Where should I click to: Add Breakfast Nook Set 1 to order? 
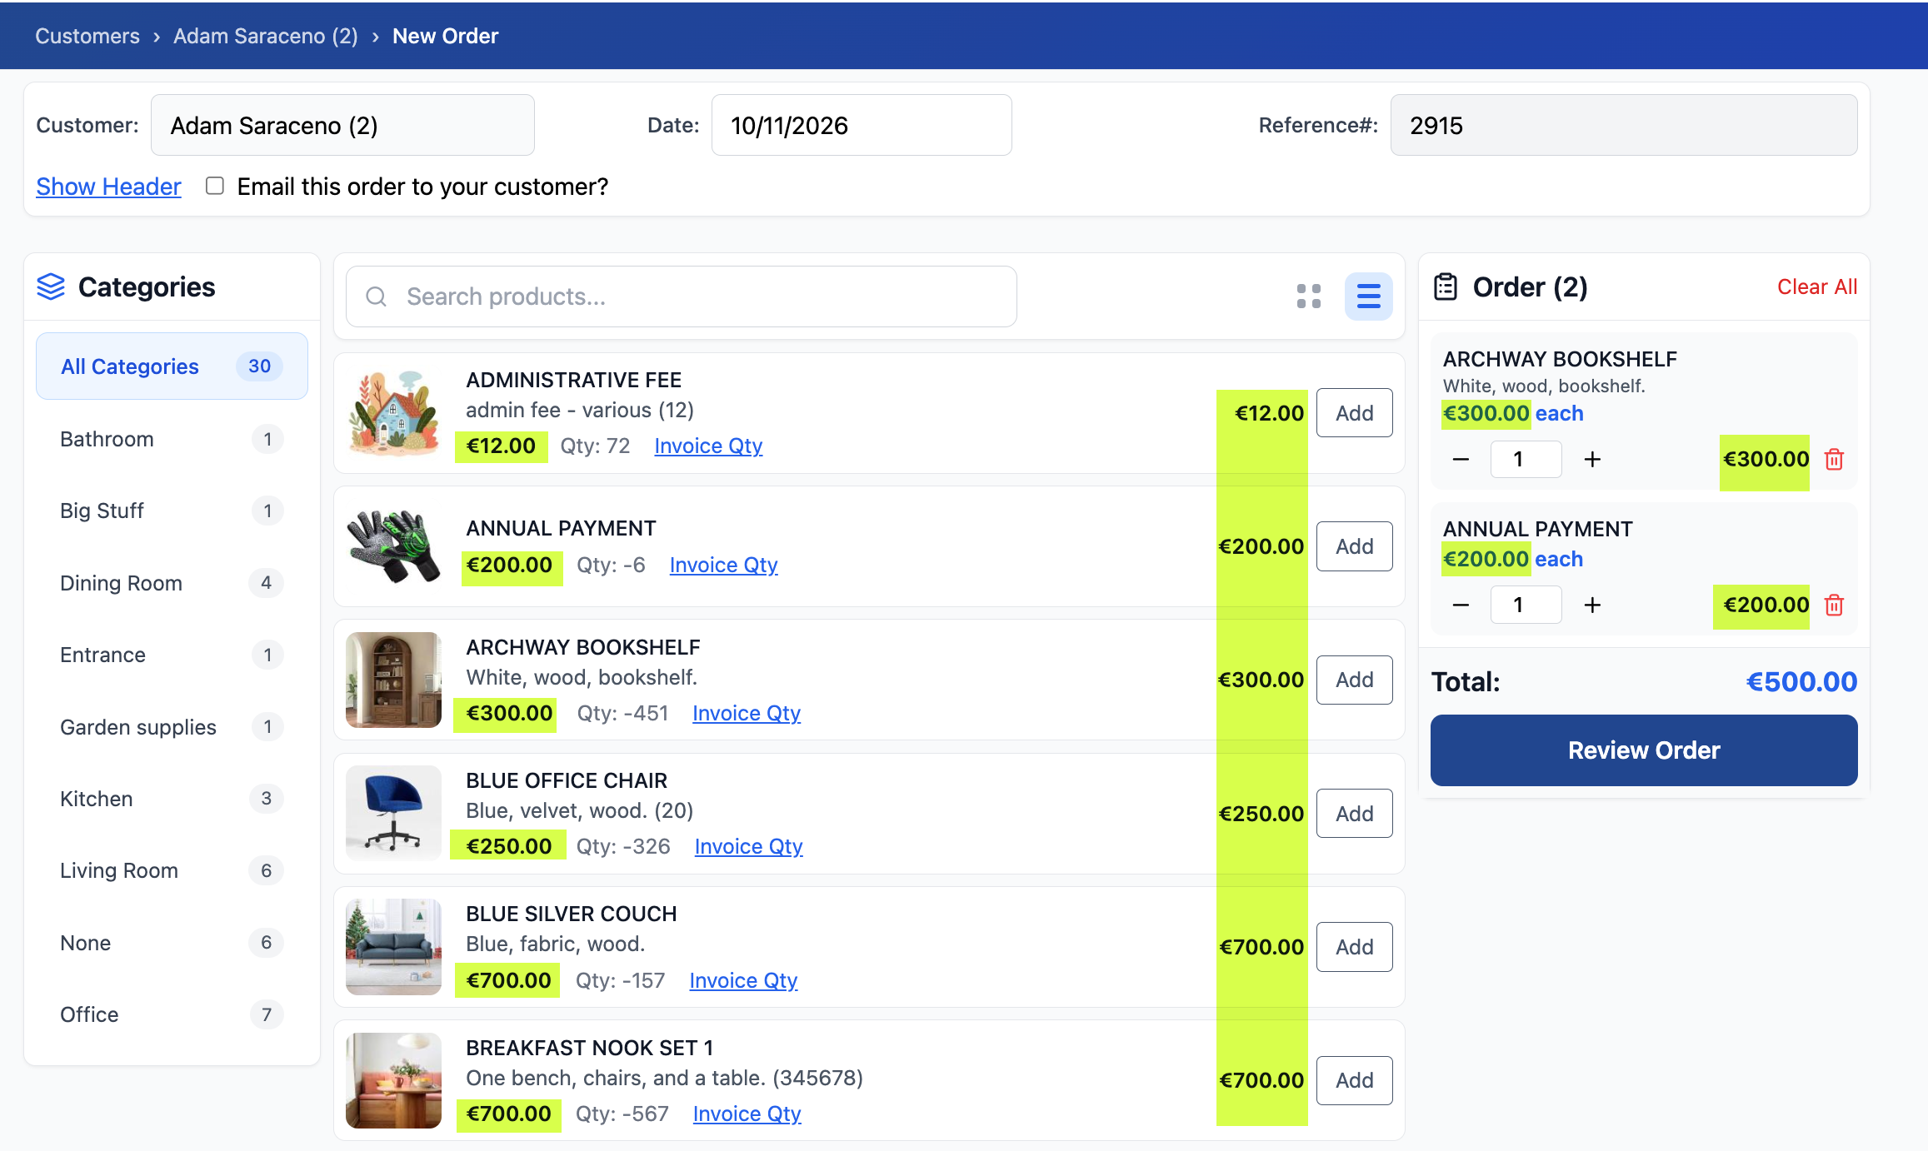point(1354,1080)
